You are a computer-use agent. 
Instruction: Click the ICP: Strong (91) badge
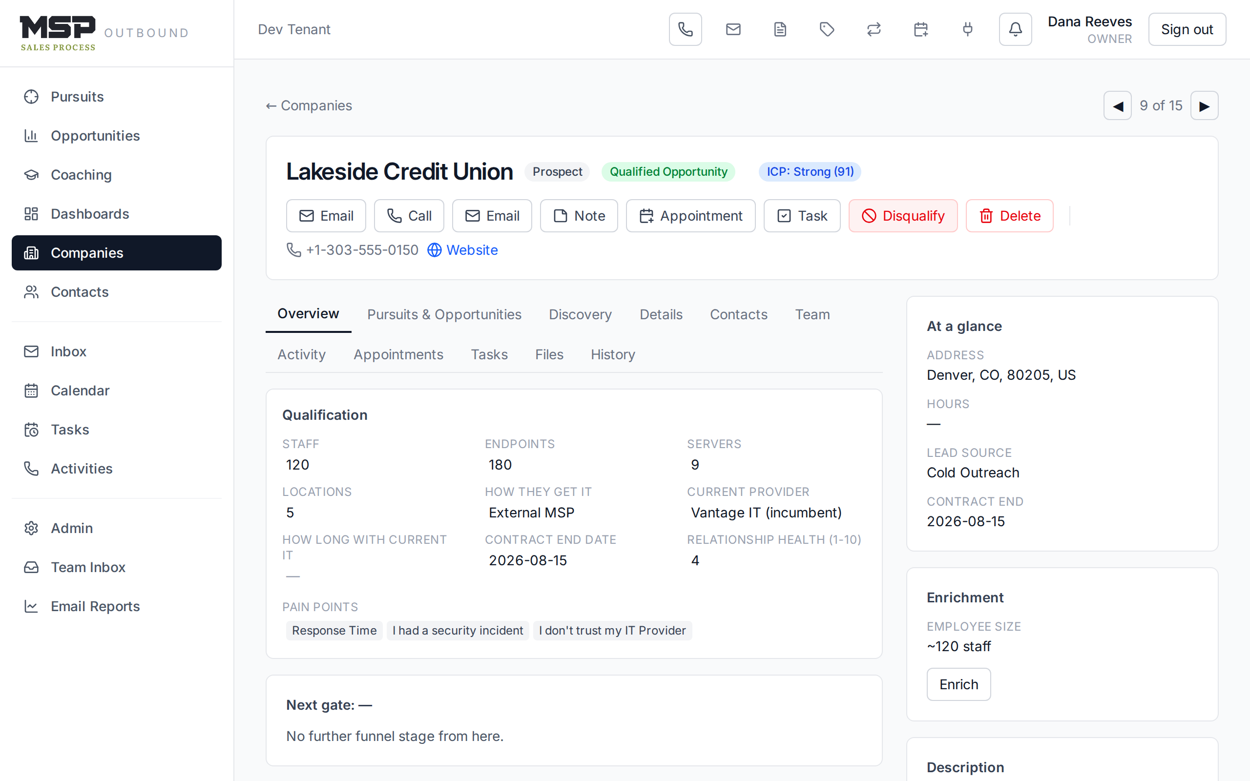click(x=810, y=172)
